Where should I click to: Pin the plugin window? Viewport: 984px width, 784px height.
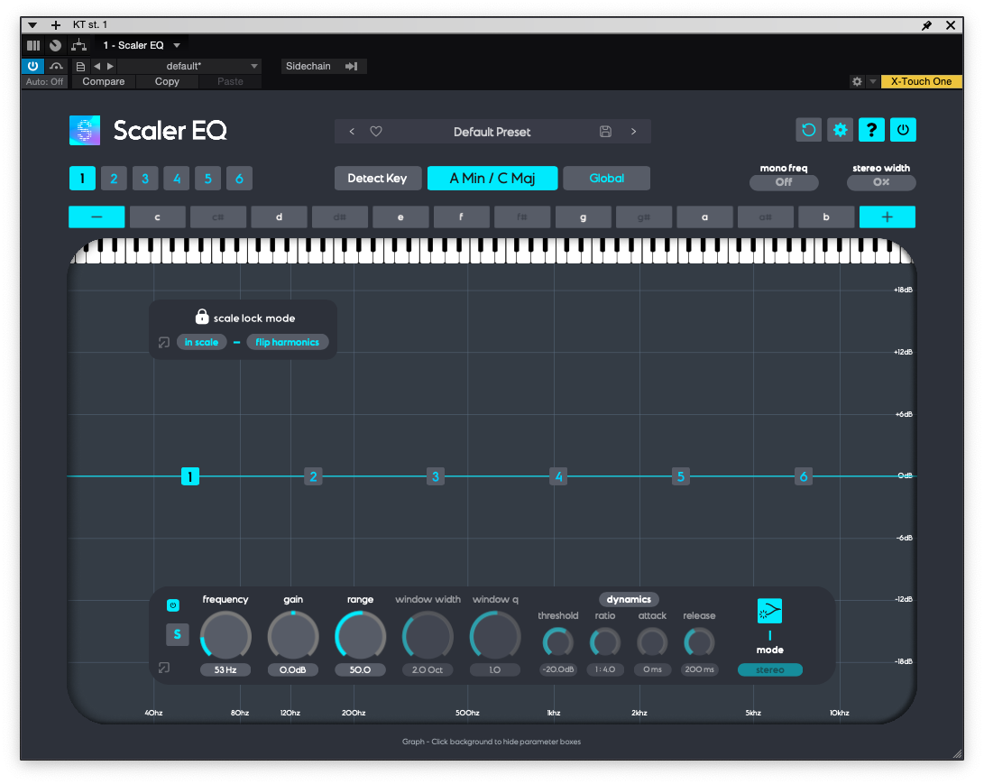927,25
